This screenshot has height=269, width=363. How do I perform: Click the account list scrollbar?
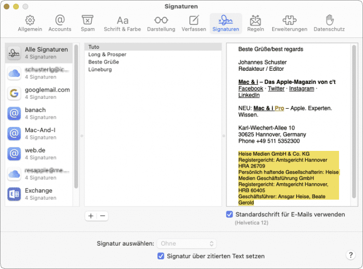(x=76, y=117)
